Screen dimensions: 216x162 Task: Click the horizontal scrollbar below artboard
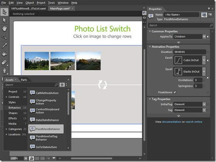click(x=91, y=158)
